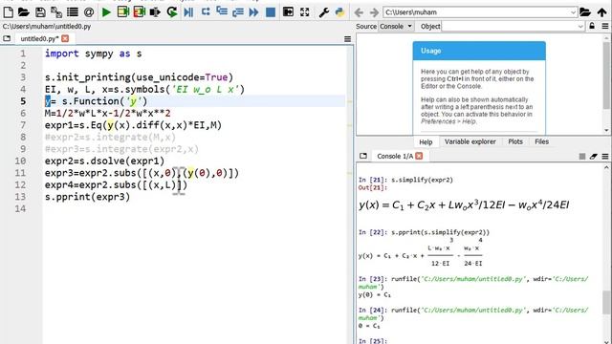The image size is (612, 344).
Task: Open the PYTHONPATH manager Python icon
Action: [x=339, y=12]
